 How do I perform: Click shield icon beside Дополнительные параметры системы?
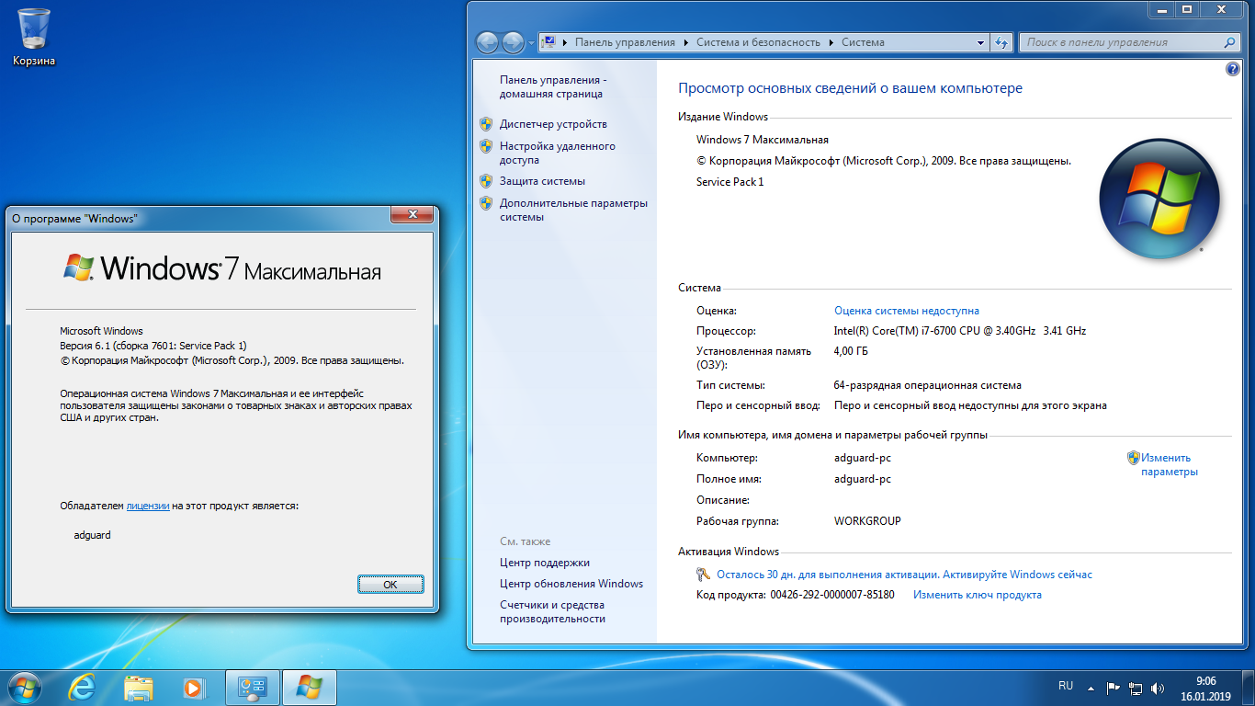coord(486,203)
